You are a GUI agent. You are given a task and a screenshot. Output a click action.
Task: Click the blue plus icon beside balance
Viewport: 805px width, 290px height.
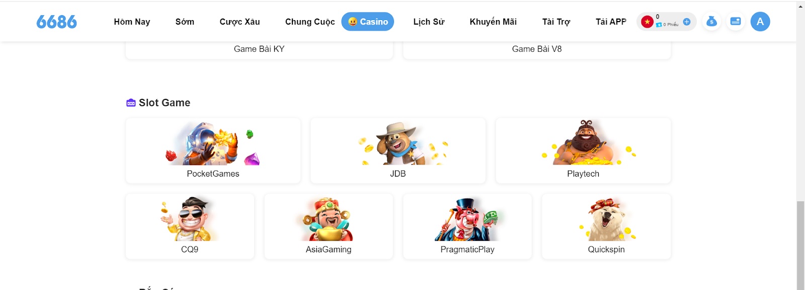click(686, 22)
